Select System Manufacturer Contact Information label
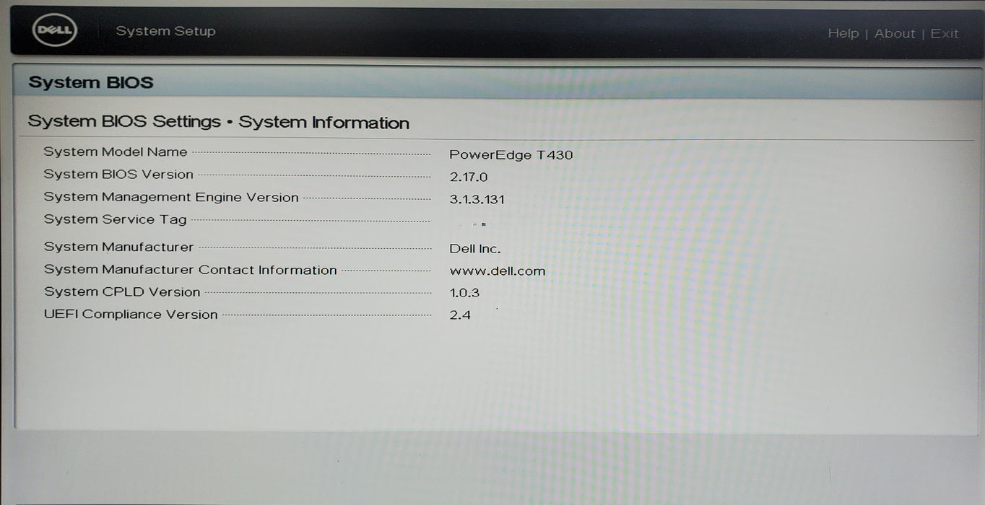 click(x=191, y=270)
